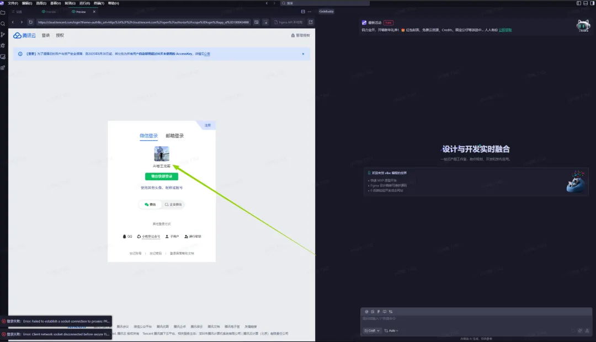Click 授权 in Tencent Cloud header
This screenshot has width=596, height=342.
(x=60, y=35)
